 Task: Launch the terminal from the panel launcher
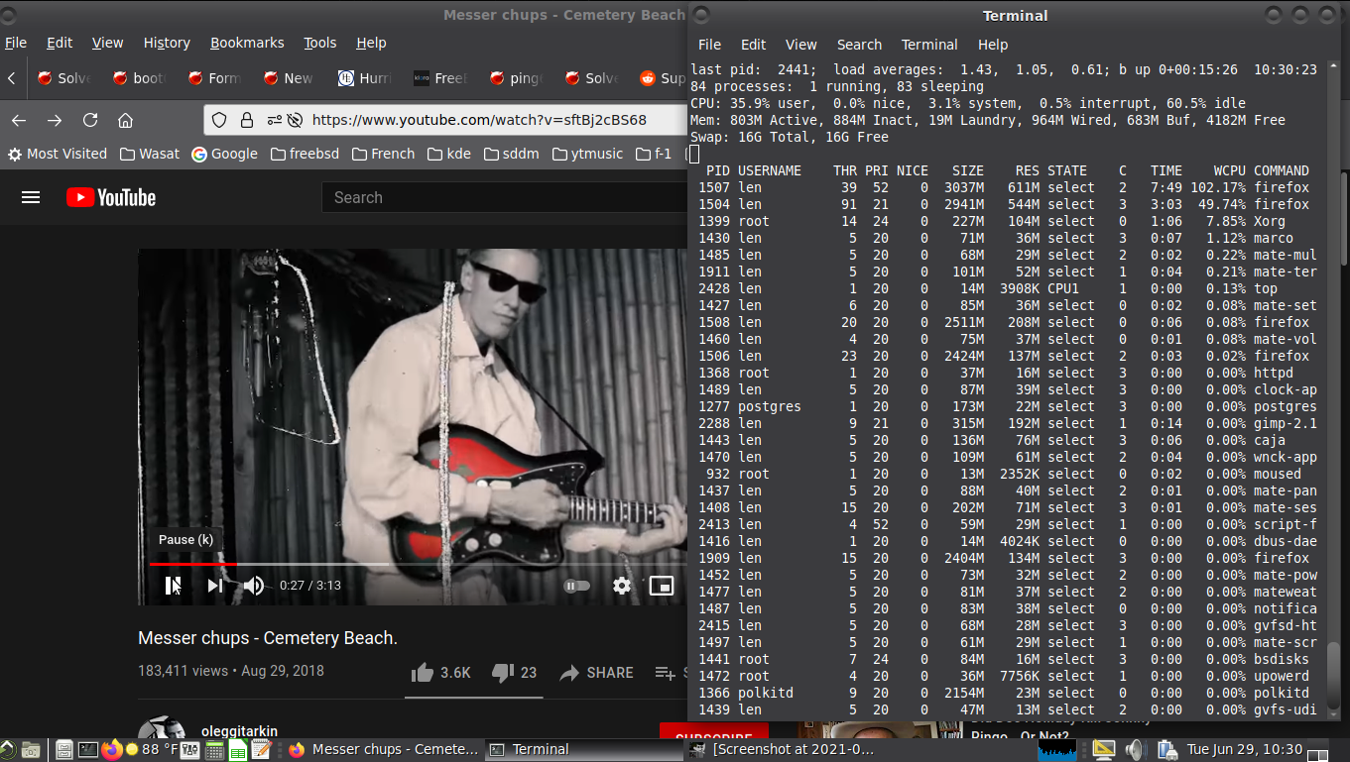pos(87,750)
